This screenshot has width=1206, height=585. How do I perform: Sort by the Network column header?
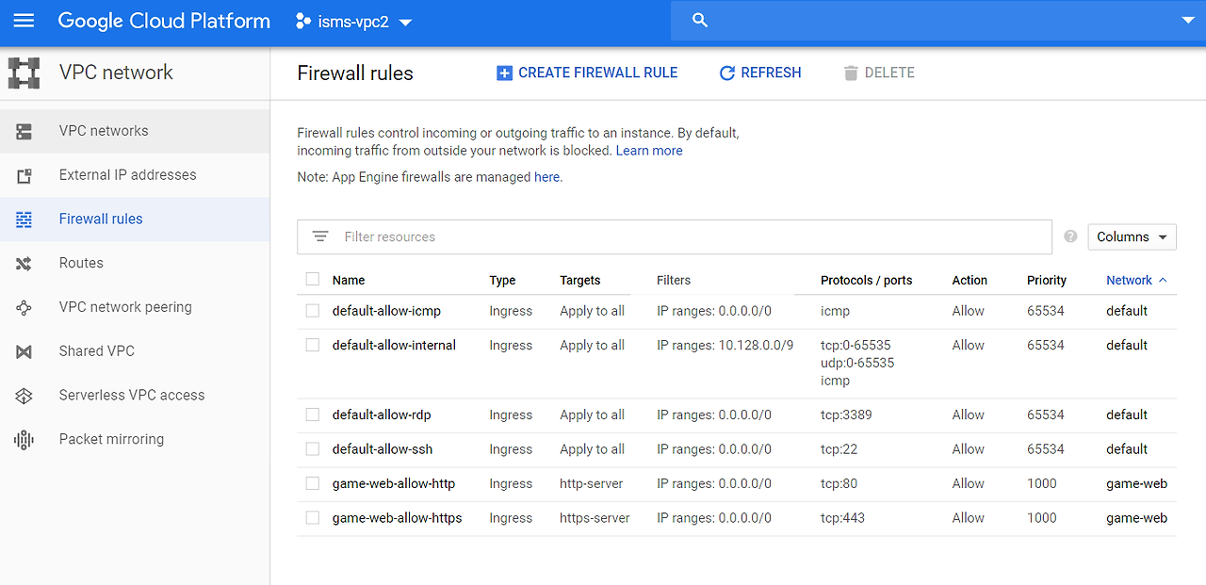click(1129, 280)
